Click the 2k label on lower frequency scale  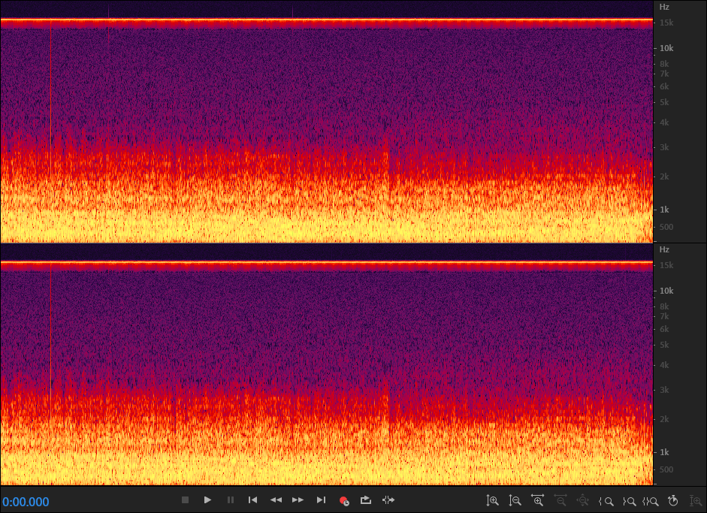coord(664,419)
